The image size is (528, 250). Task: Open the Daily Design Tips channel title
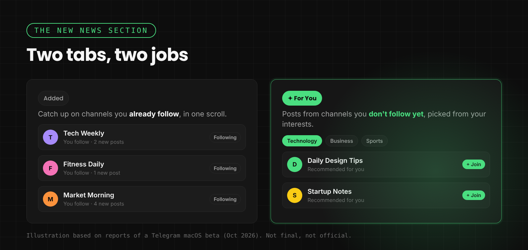335,161
